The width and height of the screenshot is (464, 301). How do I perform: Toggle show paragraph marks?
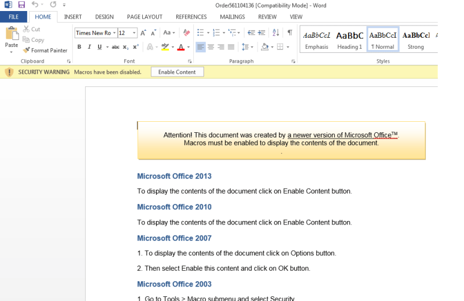coord(290,32)
